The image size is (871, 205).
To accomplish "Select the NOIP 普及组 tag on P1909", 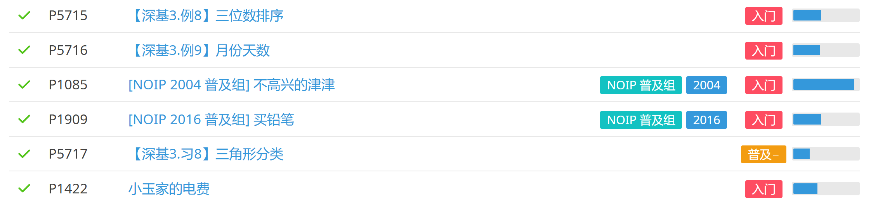I will point(641,120).
